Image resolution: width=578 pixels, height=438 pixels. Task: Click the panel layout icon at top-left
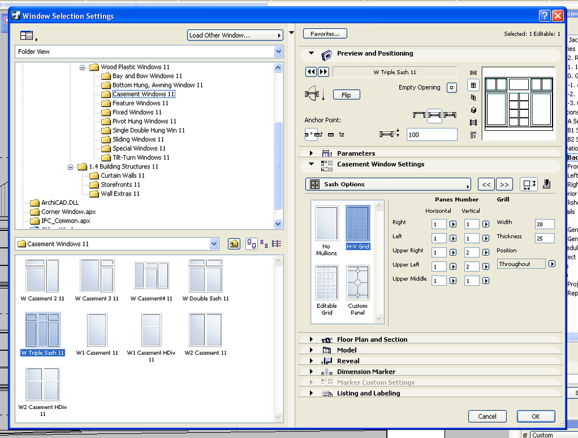point(27,36)
